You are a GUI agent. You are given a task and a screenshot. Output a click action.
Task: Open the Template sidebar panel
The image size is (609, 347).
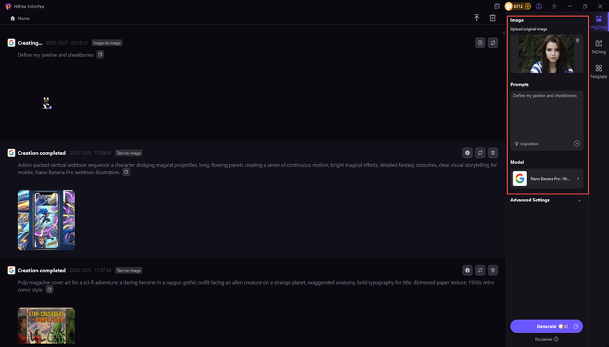point(598,72)
